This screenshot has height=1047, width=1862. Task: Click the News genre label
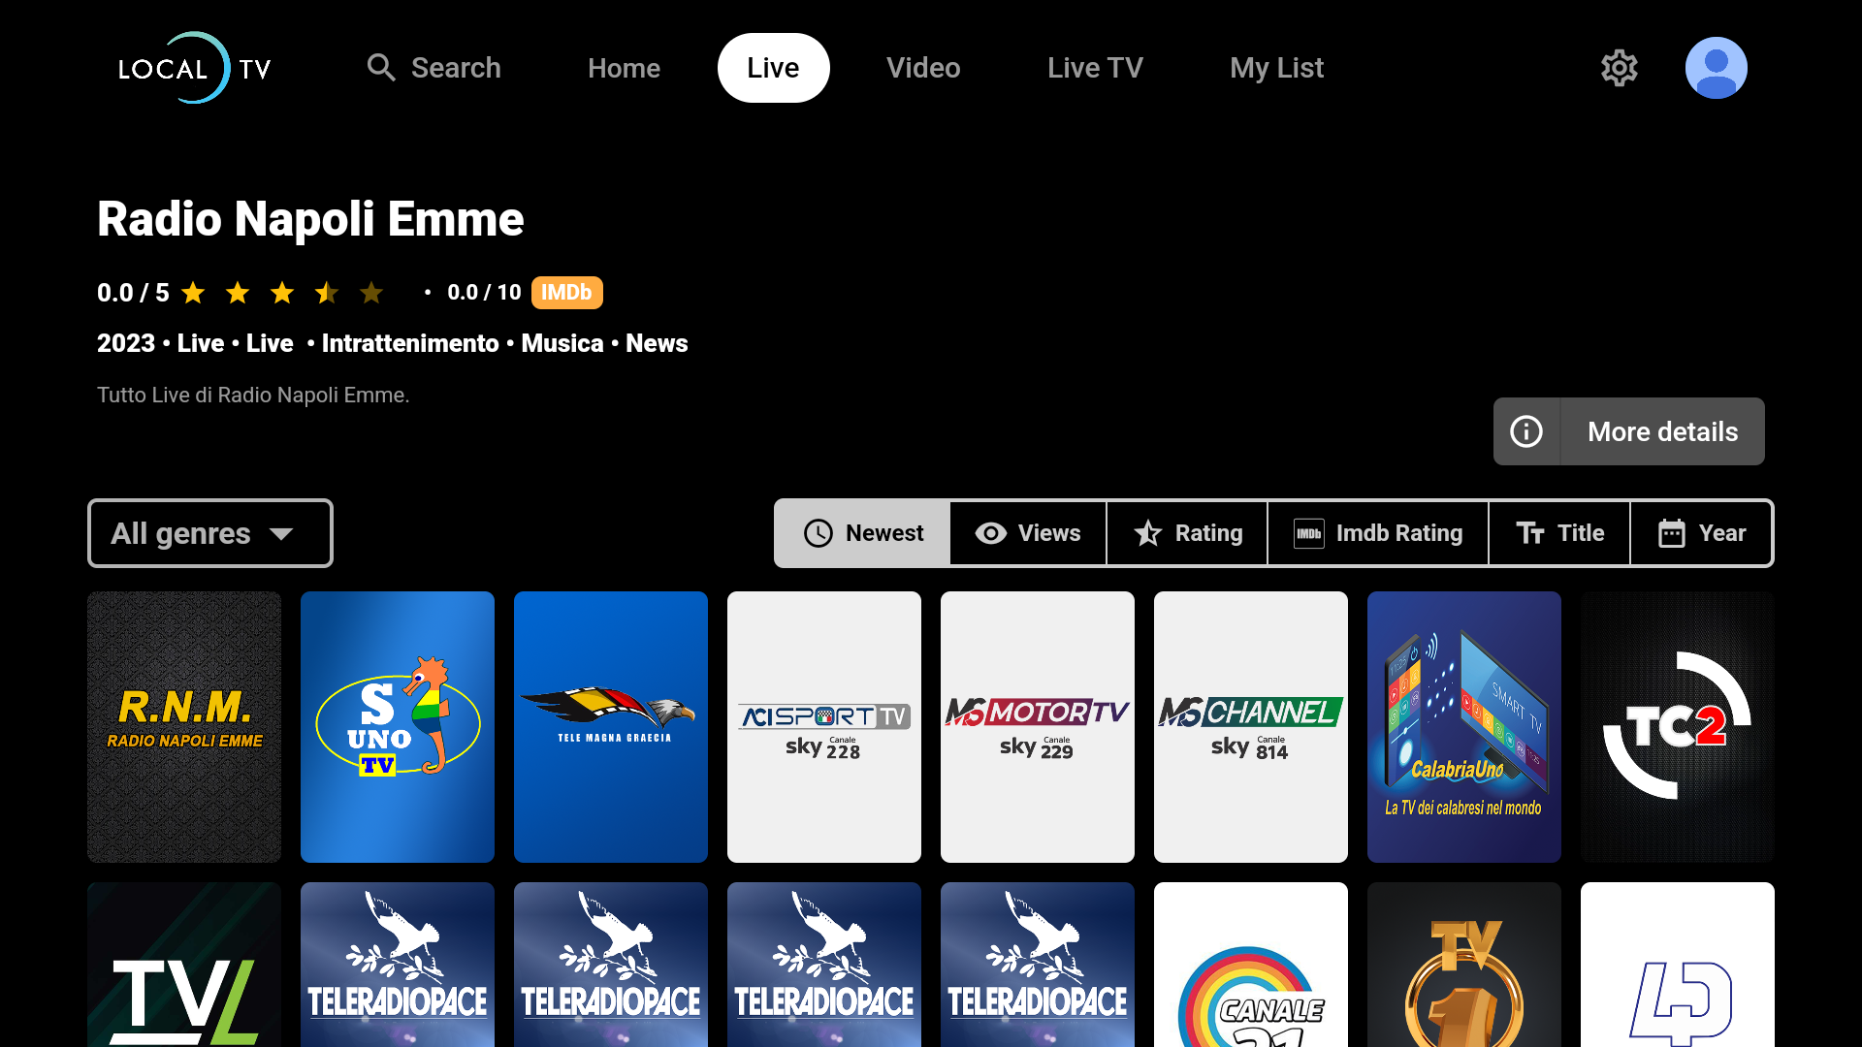click(x=657, y=343)
